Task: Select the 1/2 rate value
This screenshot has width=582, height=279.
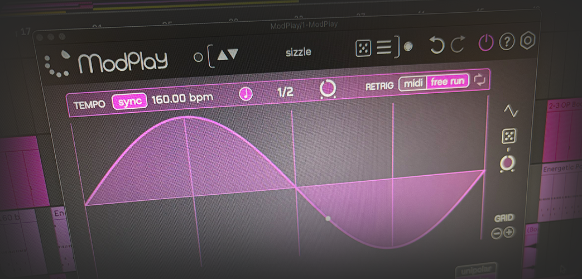Action: 286,93
